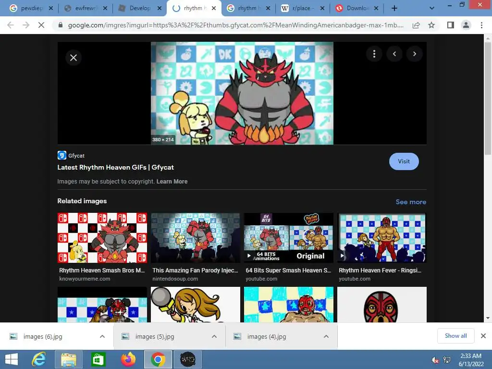Close the pewdiep tab
492x369 pixels.
tap(51, 9)
